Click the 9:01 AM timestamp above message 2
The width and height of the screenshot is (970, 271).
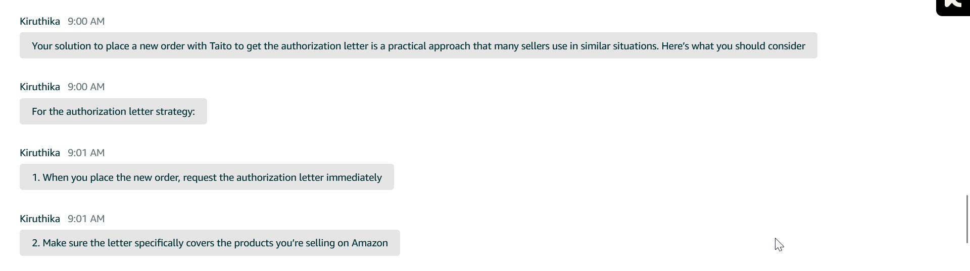click(x=86, y=219)
